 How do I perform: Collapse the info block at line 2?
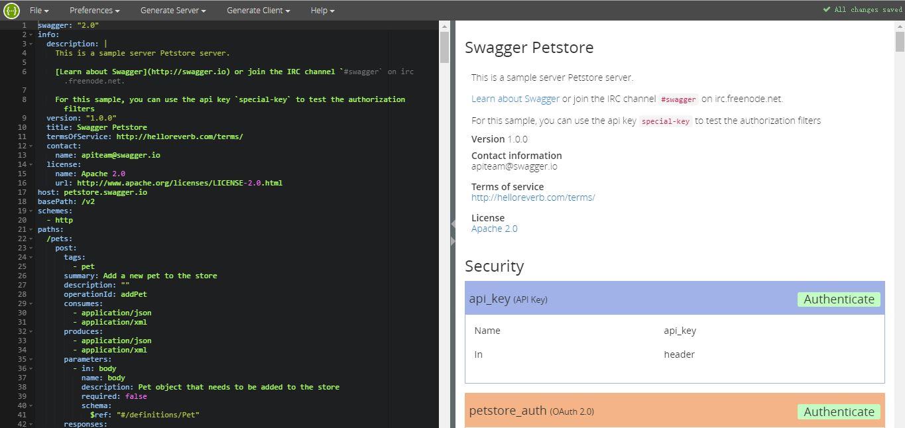click(x=30, y=34)
